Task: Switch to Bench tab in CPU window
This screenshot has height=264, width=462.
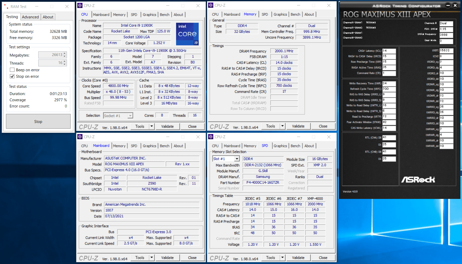Action: pyautogui.click(x=164, y=15)
